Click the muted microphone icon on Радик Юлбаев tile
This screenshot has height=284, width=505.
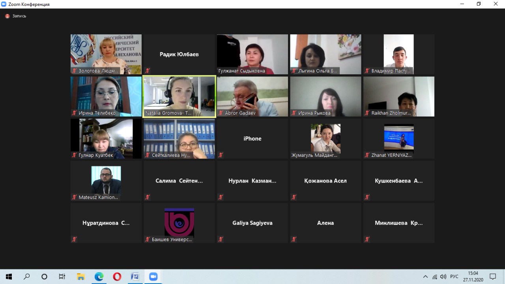pyautogui.click(x=148, y=71)
